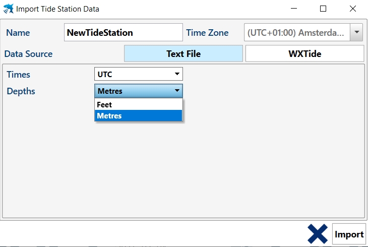Click the Data Source label
368x247 pixels.
click(28, 54)
